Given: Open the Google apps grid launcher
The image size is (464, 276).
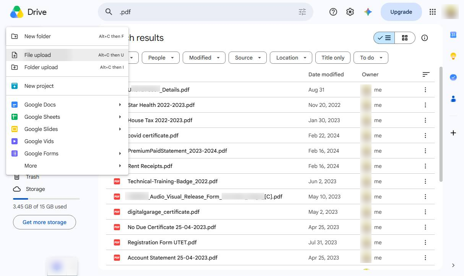Looking at the screenshot, I should [433, 12].
